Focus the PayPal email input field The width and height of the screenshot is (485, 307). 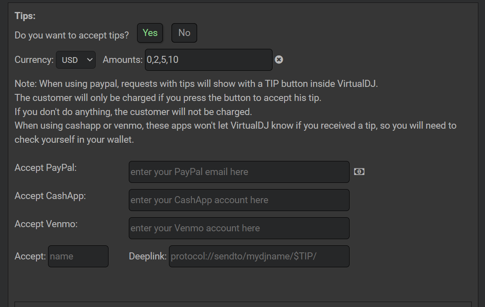coord(239,172)
